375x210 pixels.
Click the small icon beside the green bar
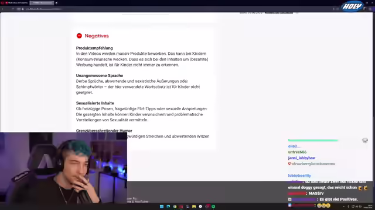point(365,140)
